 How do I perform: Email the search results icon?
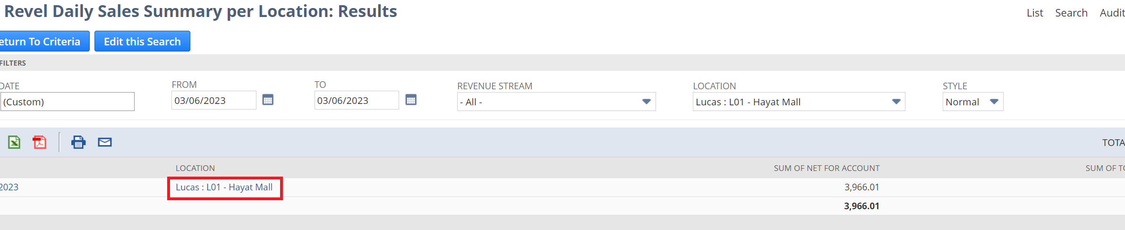(105, 142)
